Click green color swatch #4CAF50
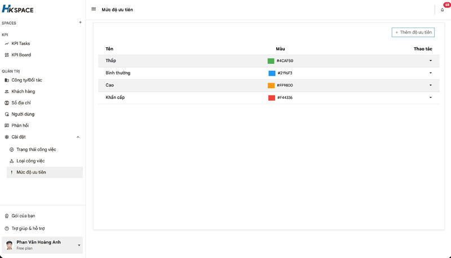Screen dimensions: 451x258 [271, 61]
